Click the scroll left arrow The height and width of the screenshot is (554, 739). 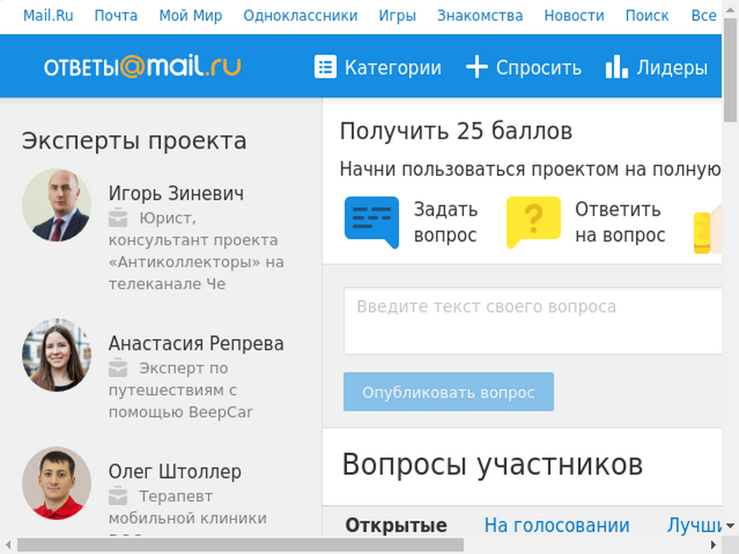[7, 545]
